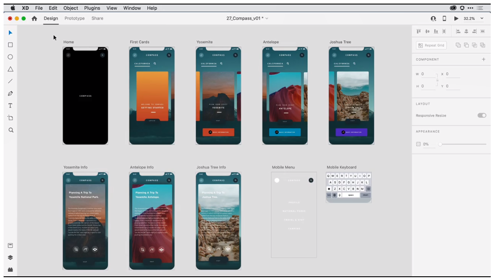Click the macOS Control Center list icon
The height and width of the screenshot is (279, 493).
pos(480,8)
